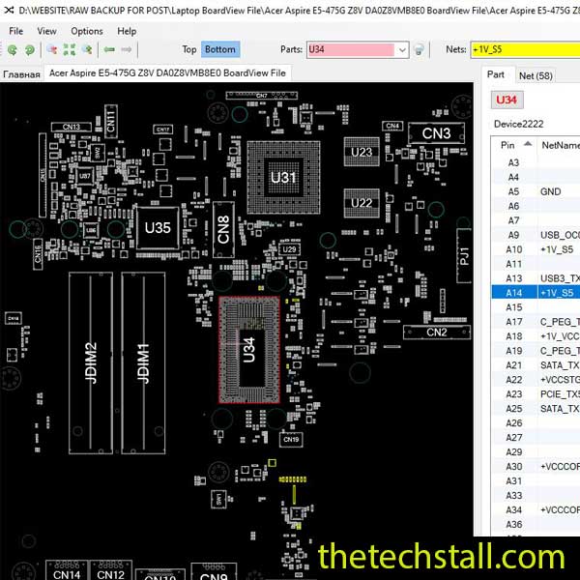Select the Bottom side toggle
Viewport: 580px width, 580px height.
220,49
